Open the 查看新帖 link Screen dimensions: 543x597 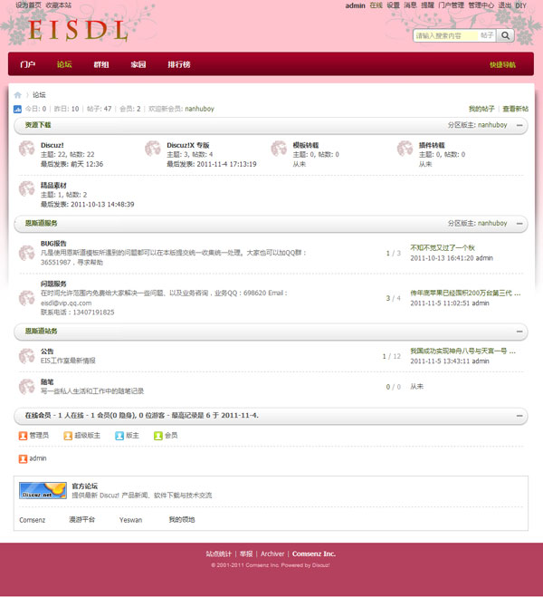(515, 109)
